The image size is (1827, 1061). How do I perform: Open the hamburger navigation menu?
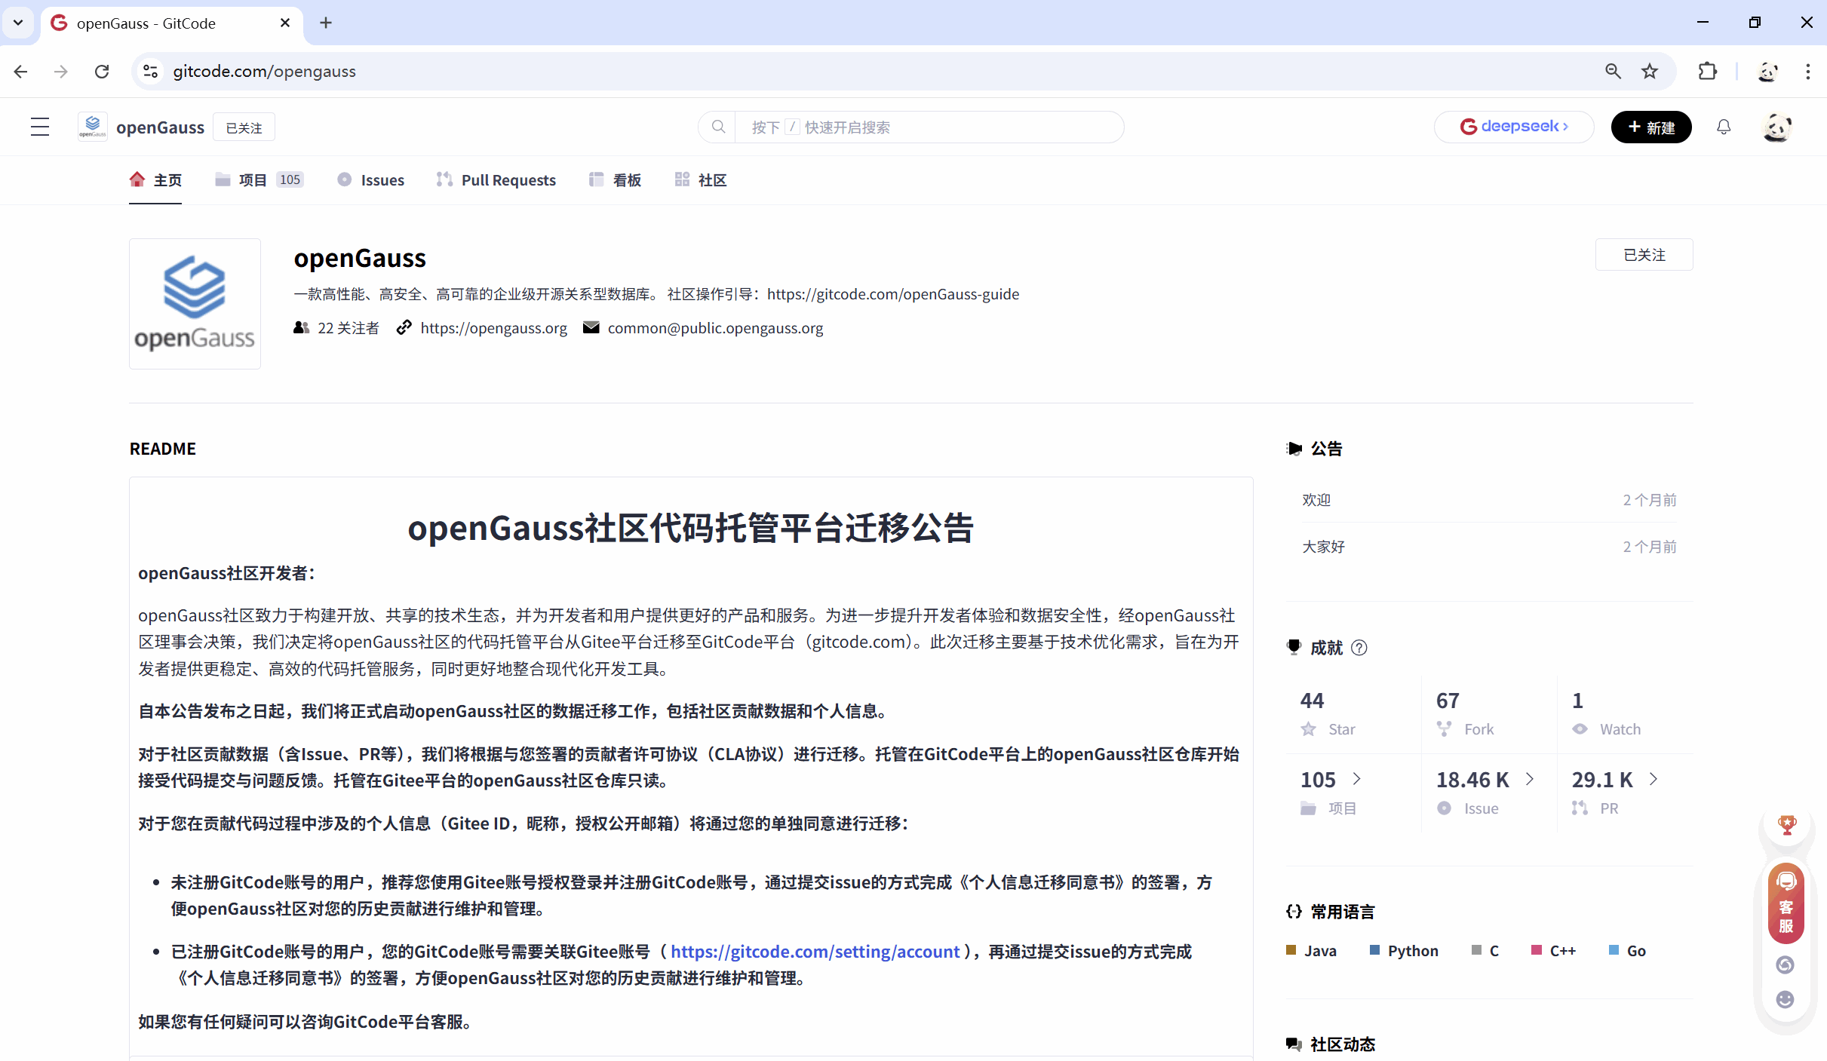coord(39,127)
